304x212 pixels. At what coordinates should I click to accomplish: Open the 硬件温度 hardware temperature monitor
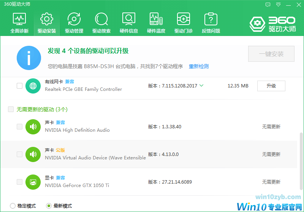[x=156, y=23]
